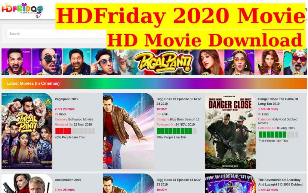Image resolution: width=308 pixels, height=193 pixels.
Task: Open the Danger Close movie poster
Action: pos(230,131)
